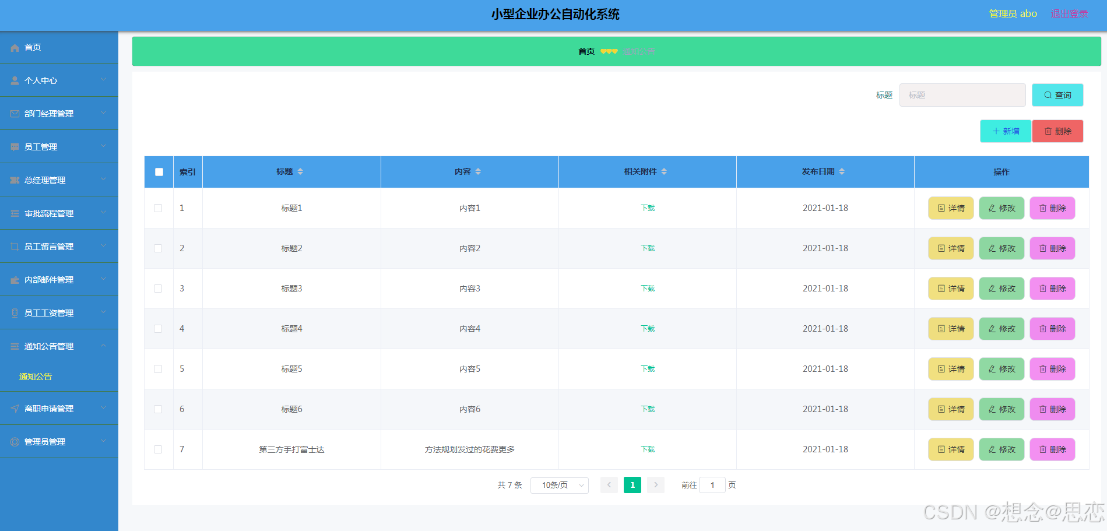The width and height of the screenshot is (1107, 531).
Task: Sort the 相关附件 column with its sort arrows
Action: coord(664,171)
